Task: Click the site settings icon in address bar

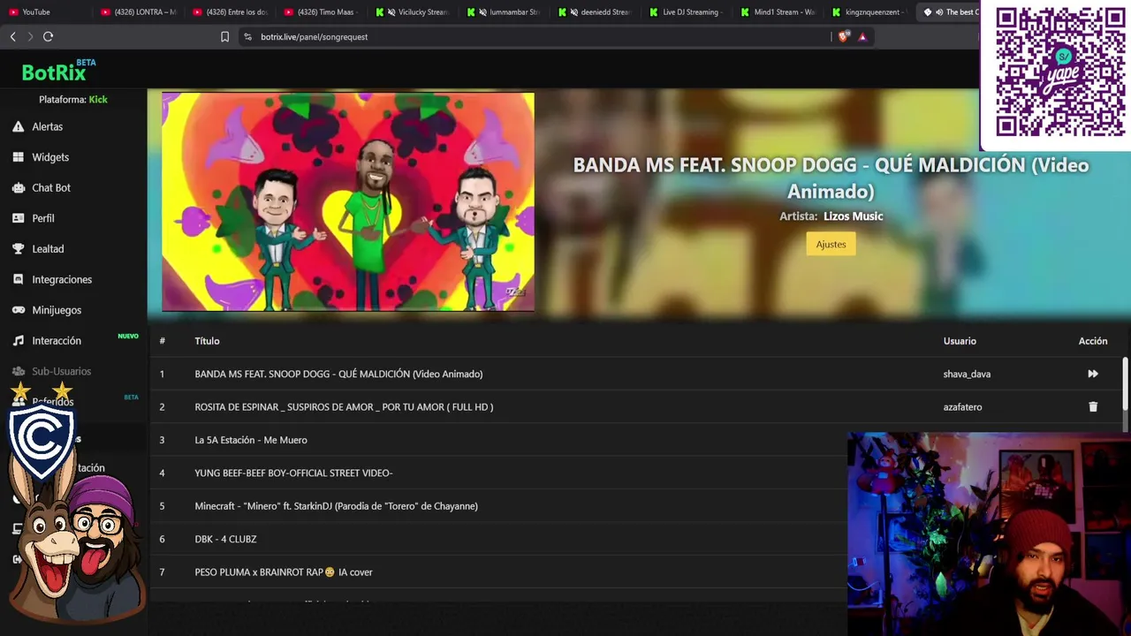Action: (x=247, y=36)
